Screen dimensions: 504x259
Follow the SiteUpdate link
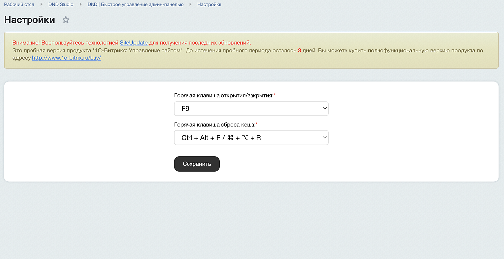coord(133,43)
